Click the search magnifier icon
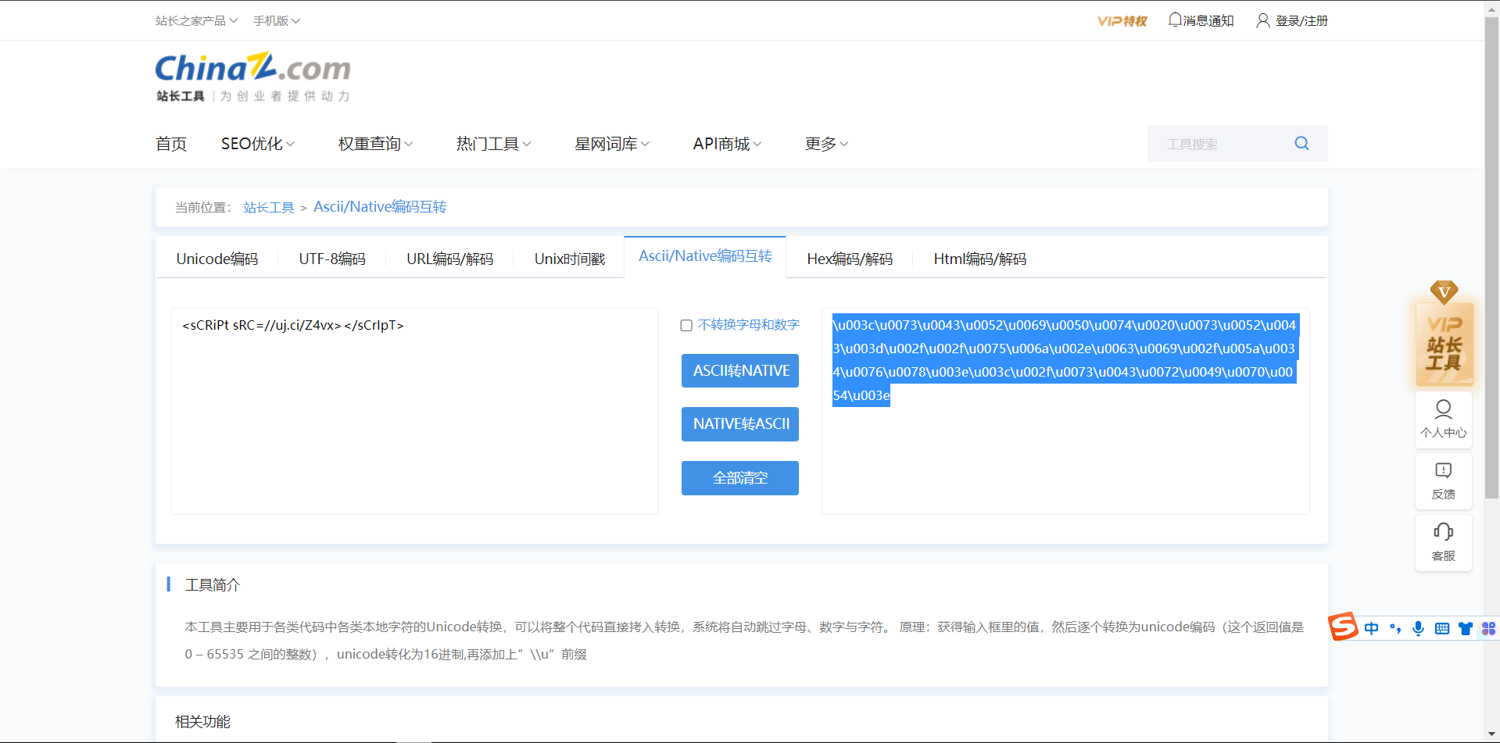 tap(1301, 143)
